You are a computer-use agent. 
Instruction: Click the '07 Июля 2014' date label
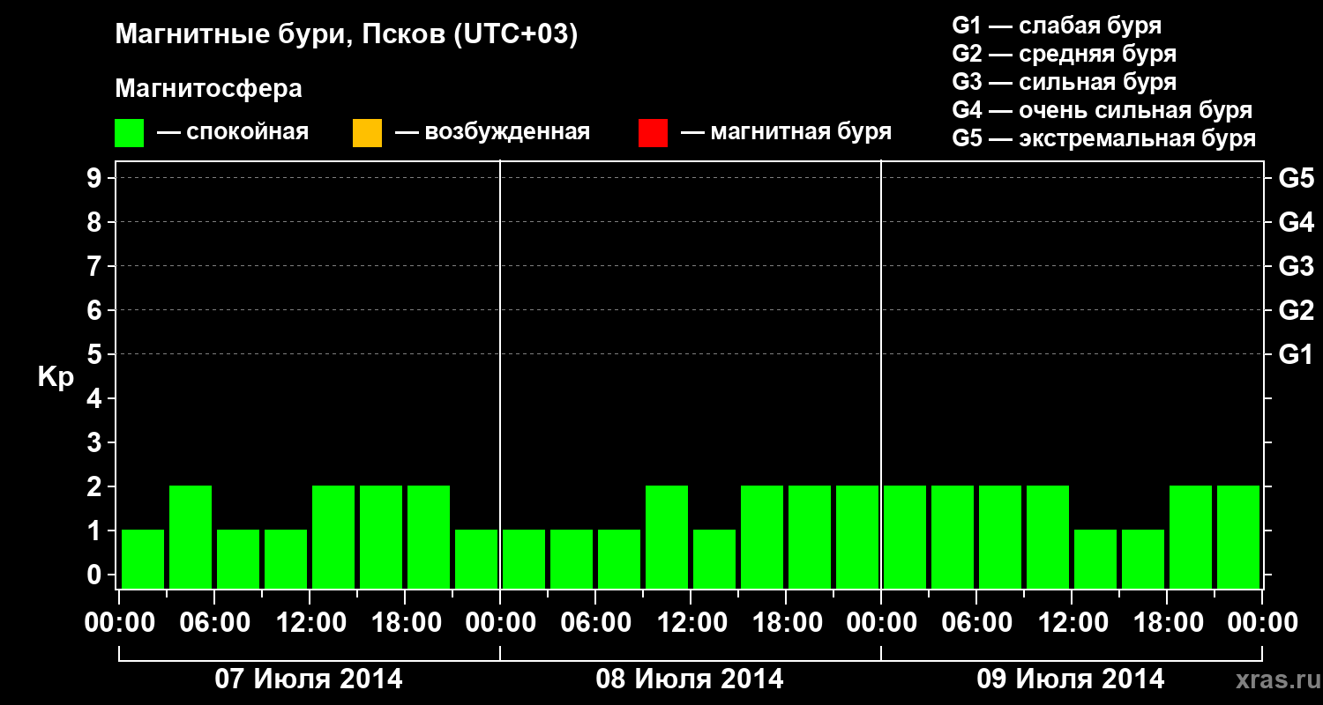click(x=309, y=679)
